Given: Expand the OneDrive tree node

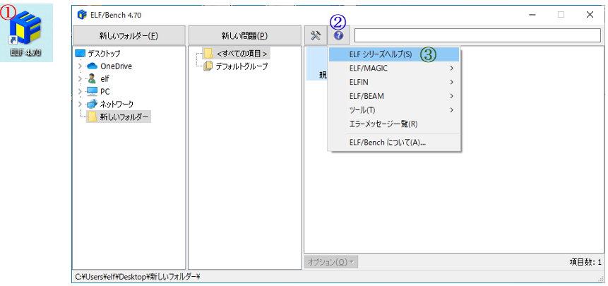Looking at the screenshot, I should pyautogui.click(x=80, y=66).
